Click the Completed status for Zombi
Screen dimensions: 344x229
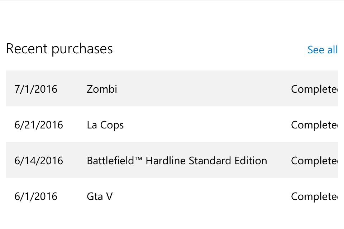314,89
